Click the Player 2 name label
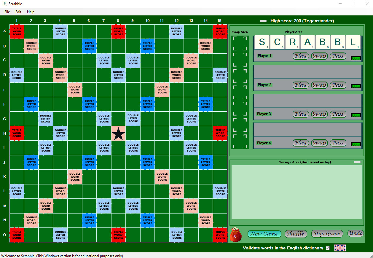This screenshot has height=258, width=373. (x=264, y=85)
